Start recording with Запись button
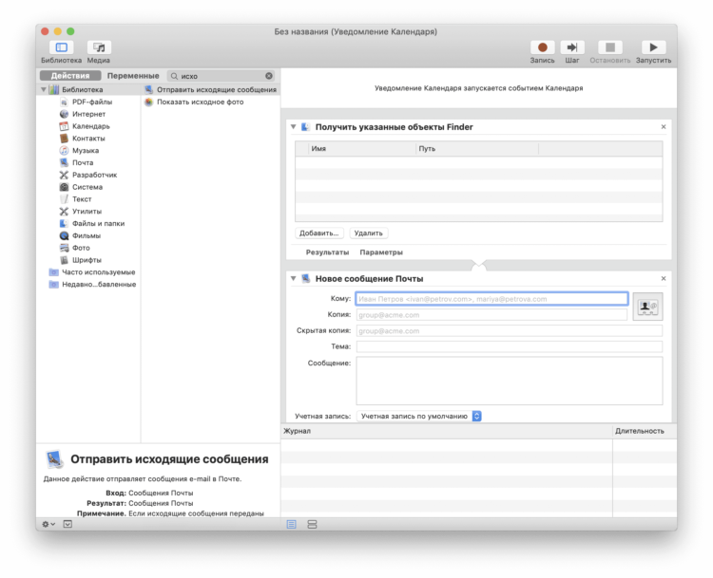 pos(542,47)
